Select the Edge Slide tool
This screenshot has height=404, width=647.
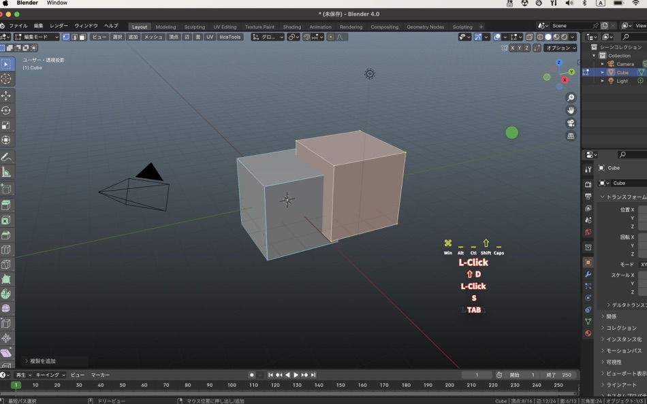tap(6, 324)
